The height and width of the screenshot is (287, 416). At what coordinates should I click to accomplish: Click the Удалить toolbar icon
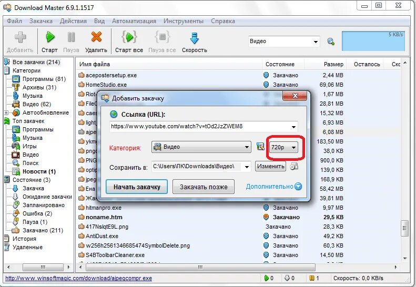coord(96,37)
